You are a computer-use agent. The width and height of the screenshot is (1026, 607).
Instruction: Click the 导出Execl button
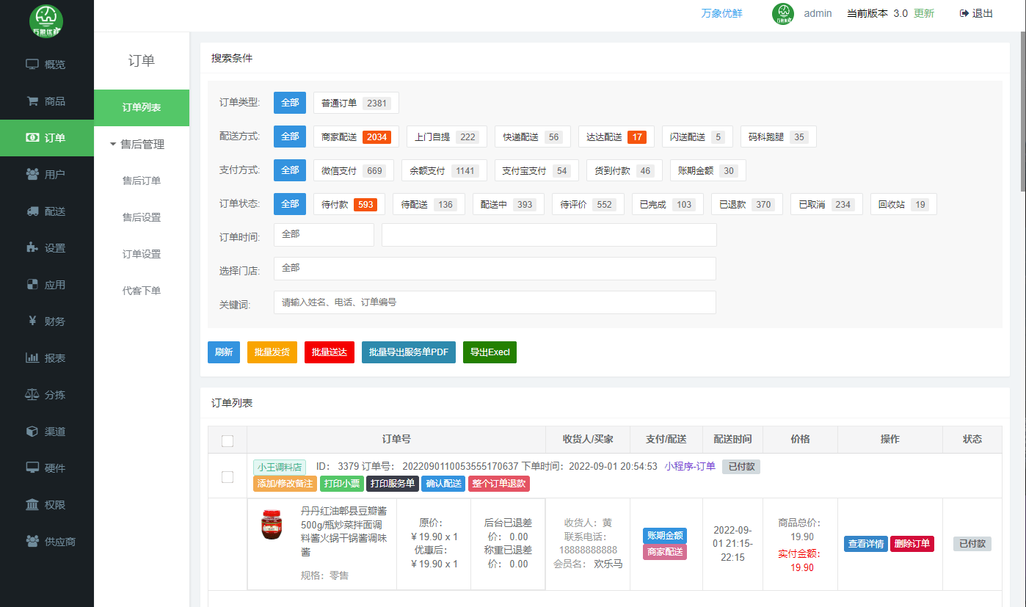click(490, 352)
